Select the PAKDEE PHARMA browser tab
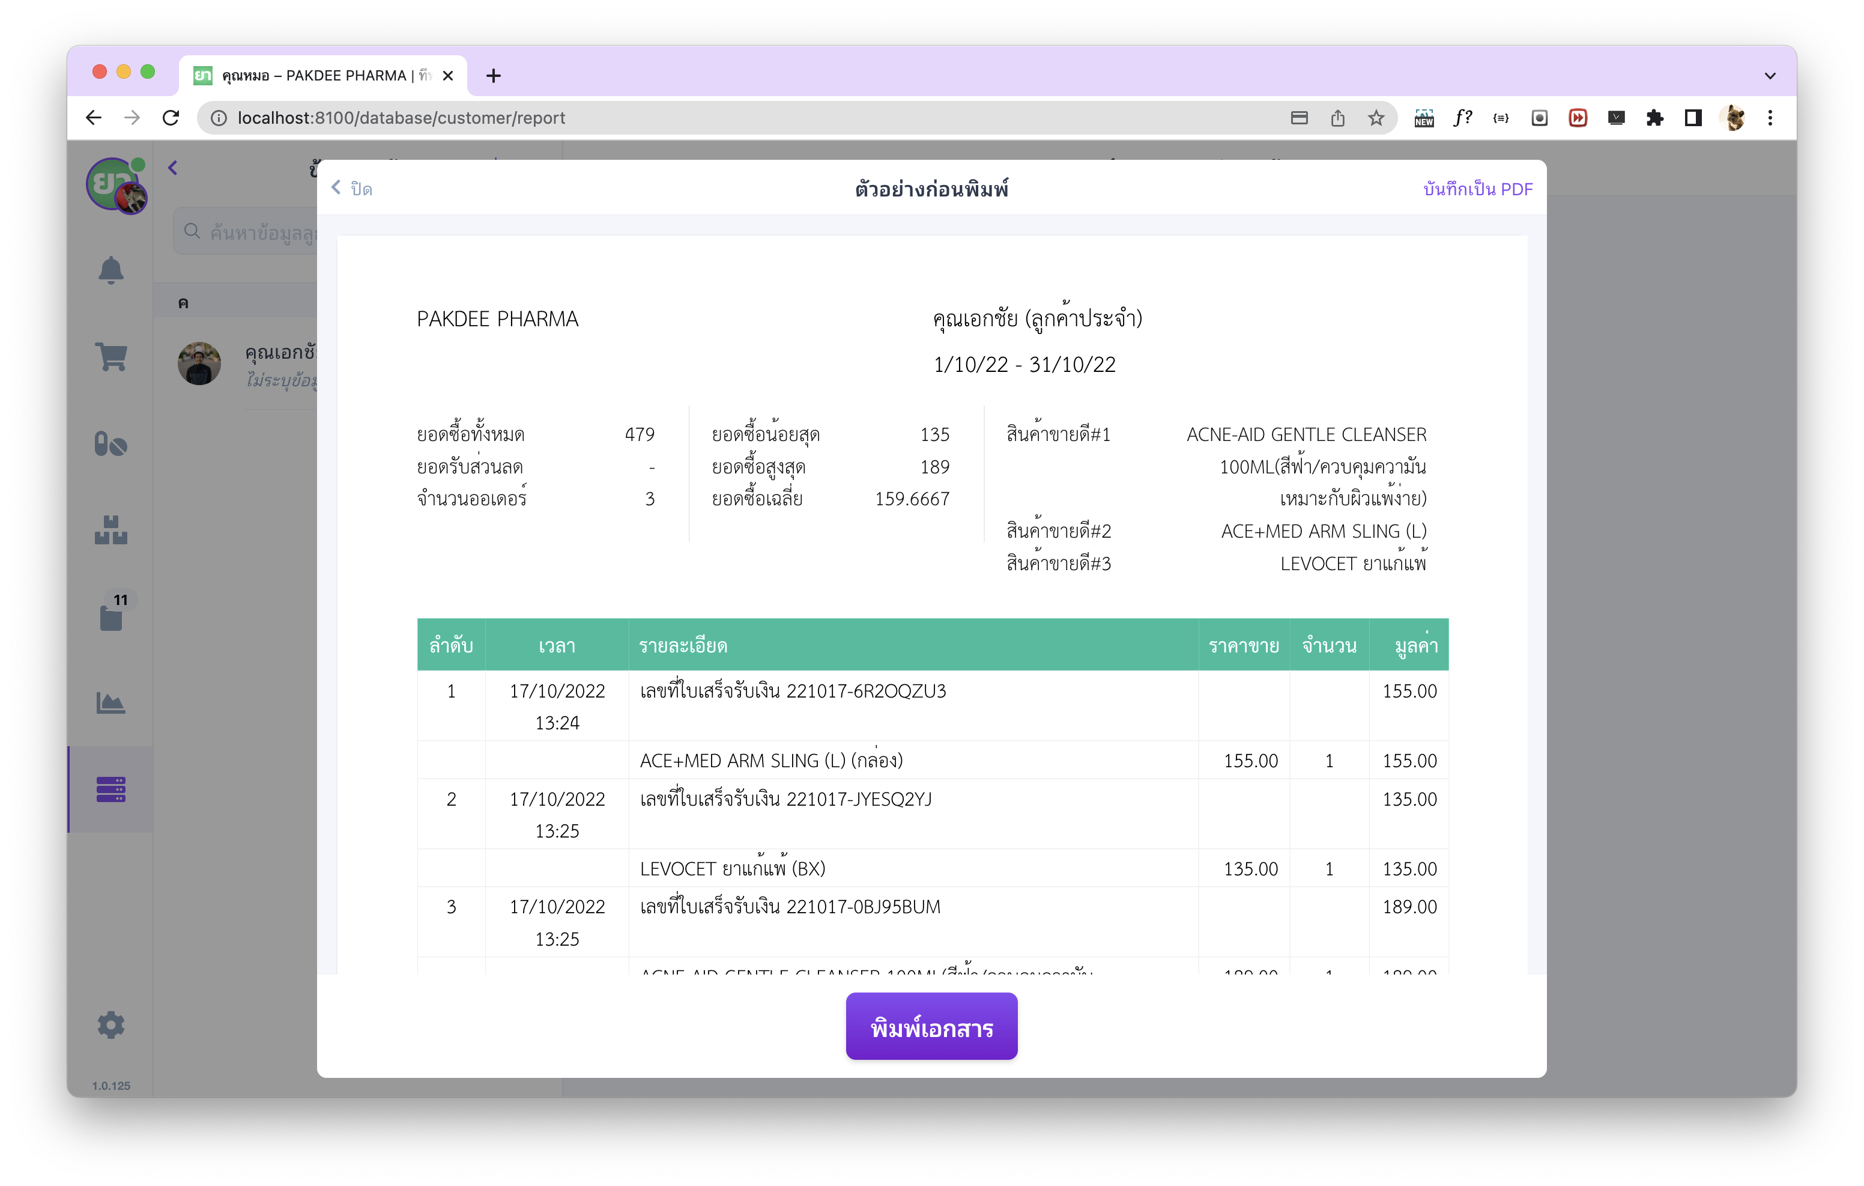Image resolution: width=1864 pixels, height=1186 pixels. 323,75
